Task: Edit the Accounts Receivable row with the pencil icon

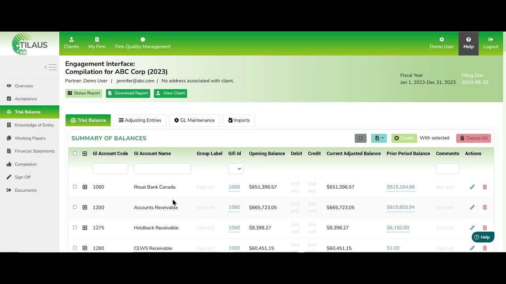Action: click(x=472, y=207)
